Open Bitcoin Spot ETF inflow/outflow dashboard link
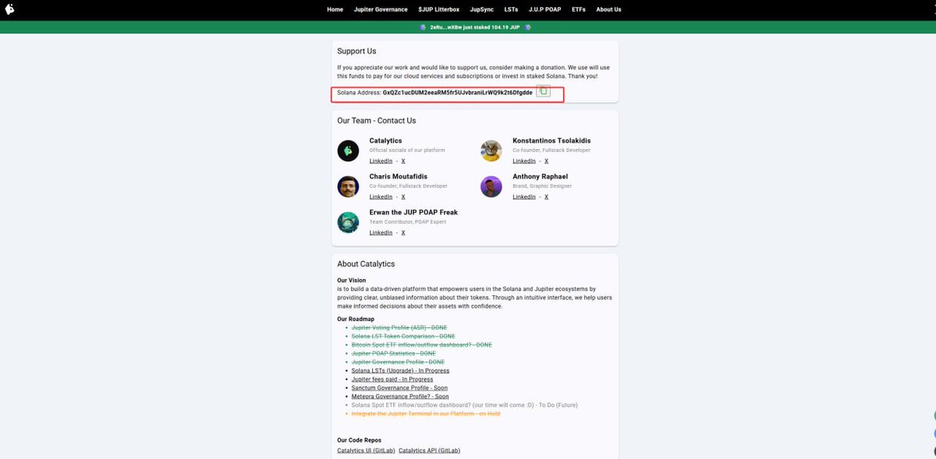Image resolution: width=936 pixels, height=459 pixels. 422,344
